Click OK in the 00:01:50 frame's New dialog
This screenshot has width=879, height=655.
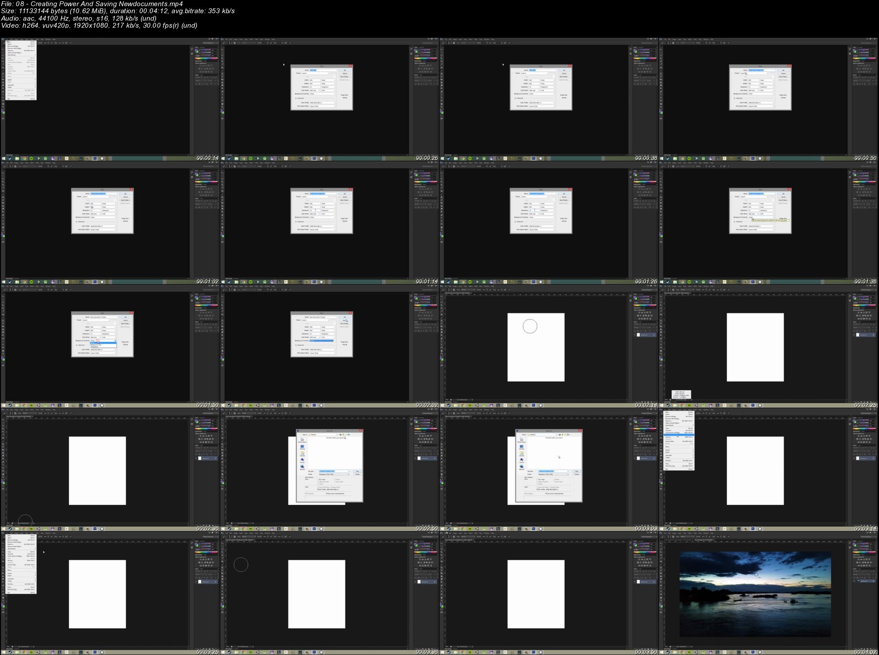126,317
